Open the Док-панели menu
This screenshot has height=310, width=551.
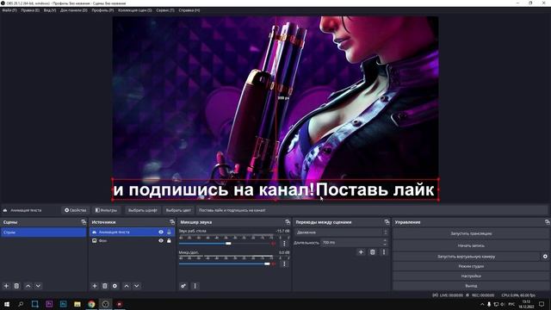coord(74,10)
